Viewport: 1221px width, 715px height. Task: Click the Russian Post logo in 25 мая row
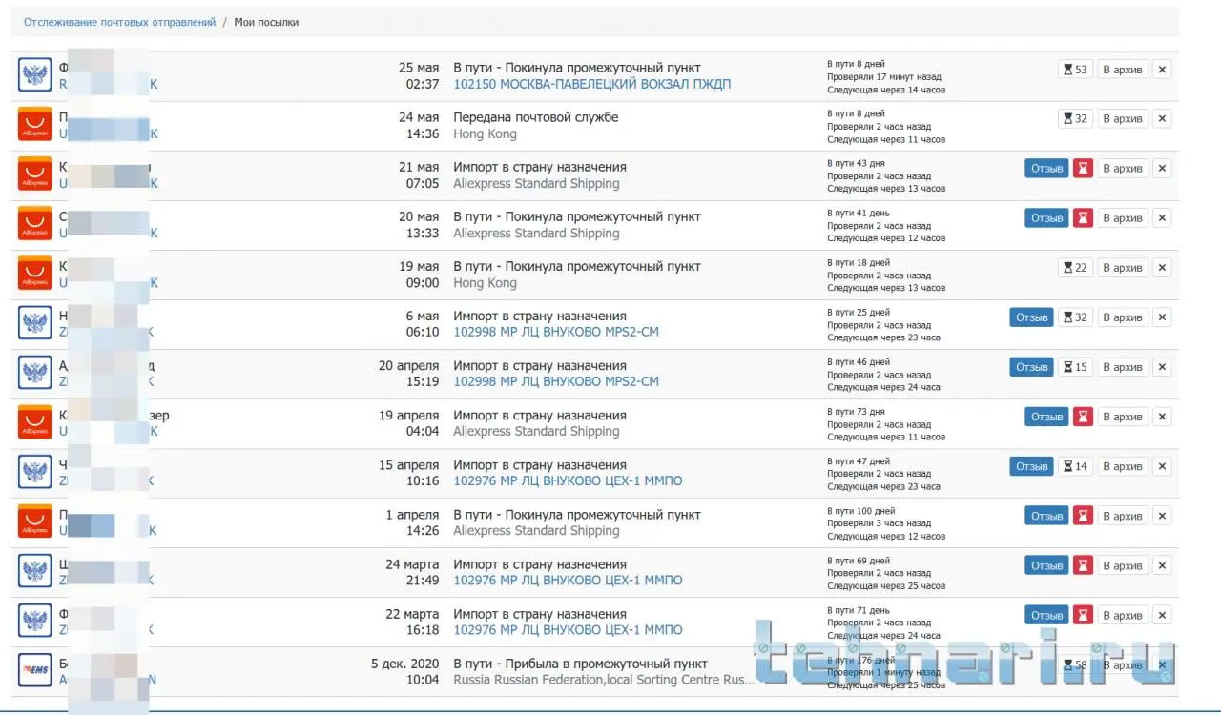35,75
